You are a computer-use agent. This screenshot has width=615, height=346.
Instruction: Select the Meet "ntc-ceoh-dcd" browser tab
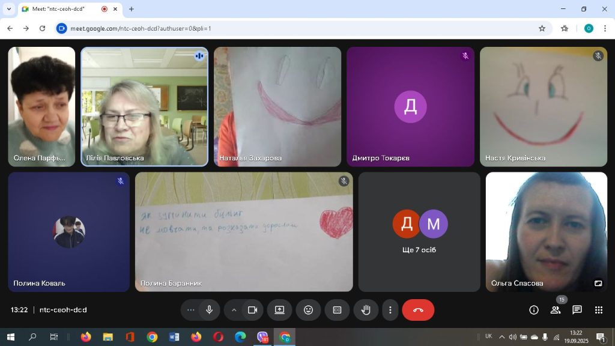pos(60,9)
